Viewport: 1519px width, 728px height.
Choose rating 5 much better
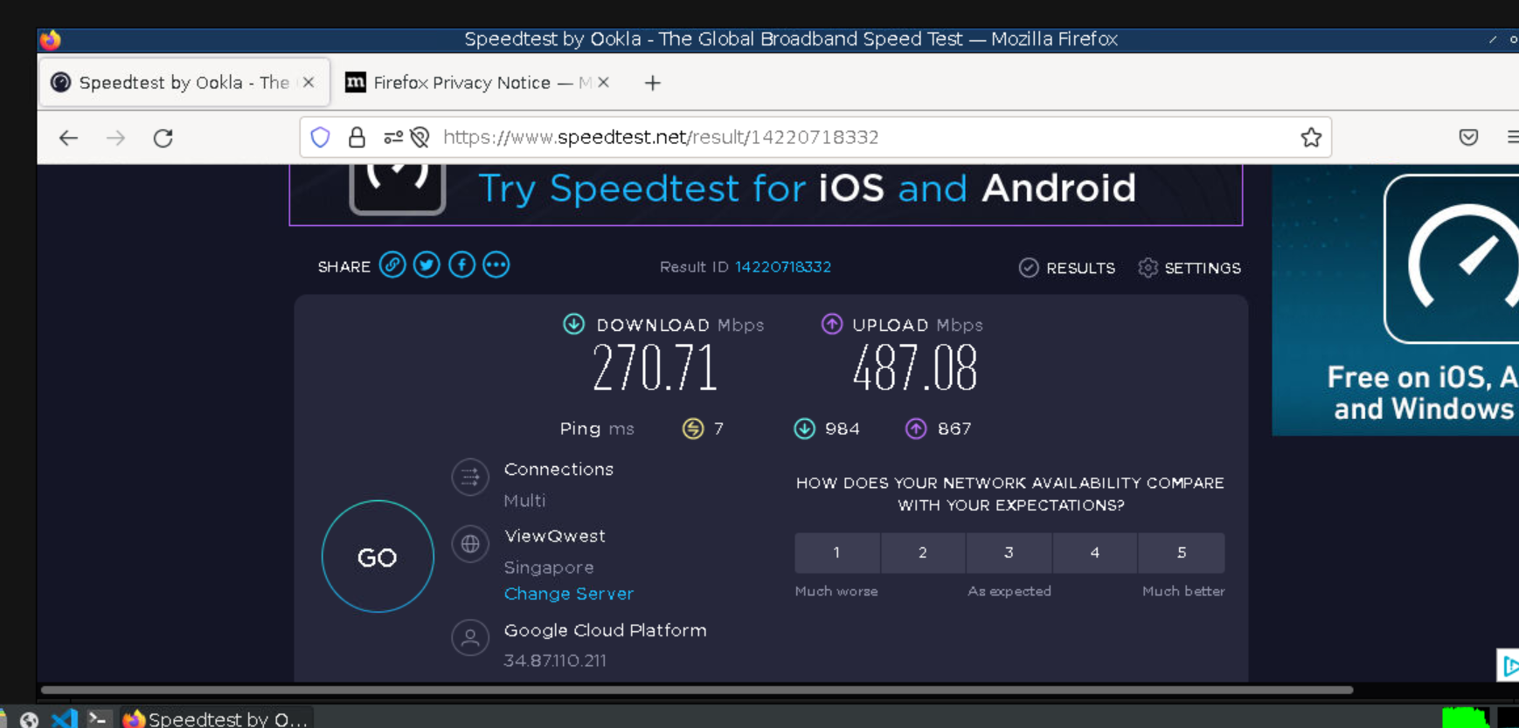(x=1181, y=553)
